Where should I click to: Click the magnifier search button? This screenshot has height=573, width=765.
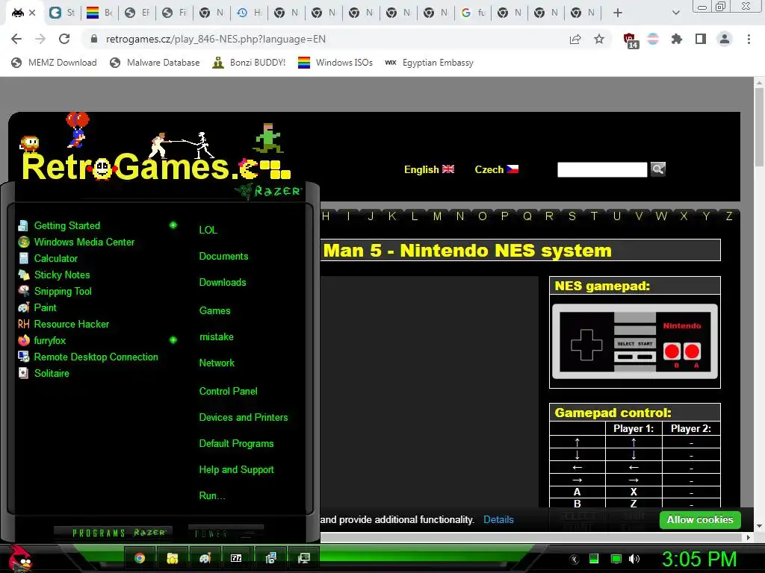click(657, 169)
